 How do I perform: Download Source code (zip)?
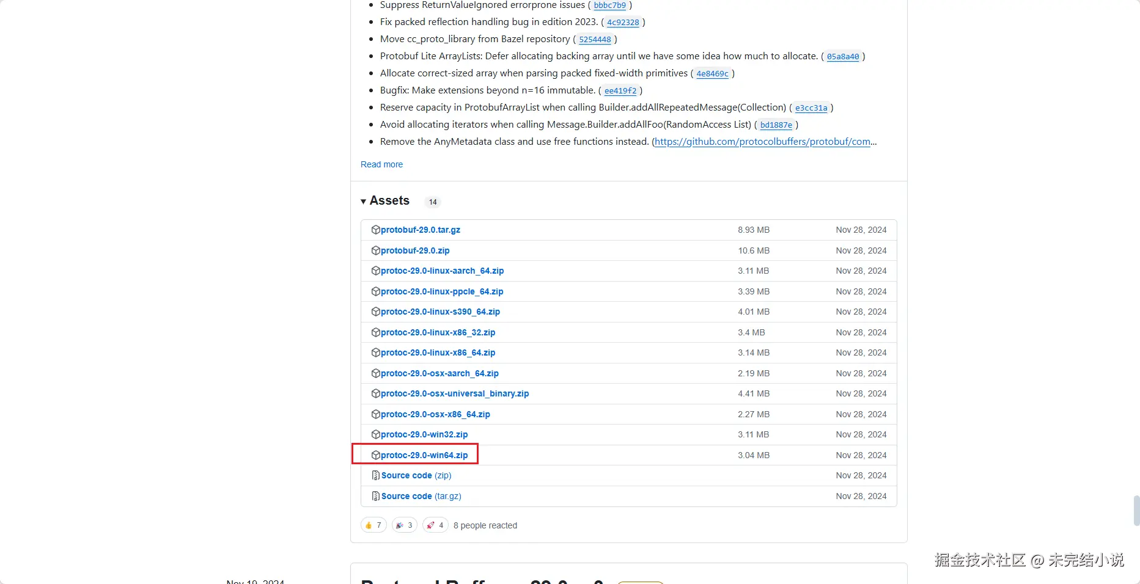pyautogui.click(x=416, y=475)
